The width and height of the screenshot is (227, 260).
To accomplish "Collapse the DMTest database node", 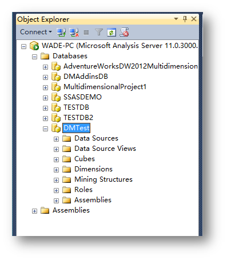I will pyautogui.click(x=45, y=129).
